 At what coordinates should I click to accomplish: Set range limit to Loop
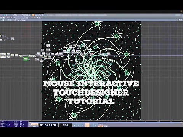pos(100,126)
